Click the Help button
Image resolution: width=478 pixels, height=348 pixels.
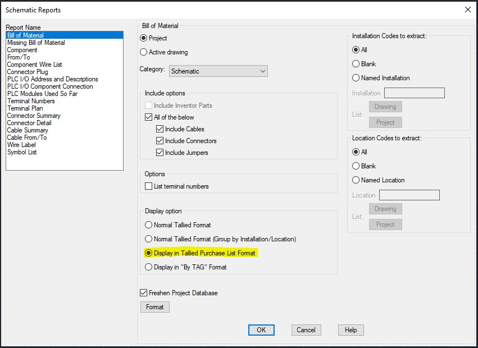pyautogui.click(x=350, y=330)
